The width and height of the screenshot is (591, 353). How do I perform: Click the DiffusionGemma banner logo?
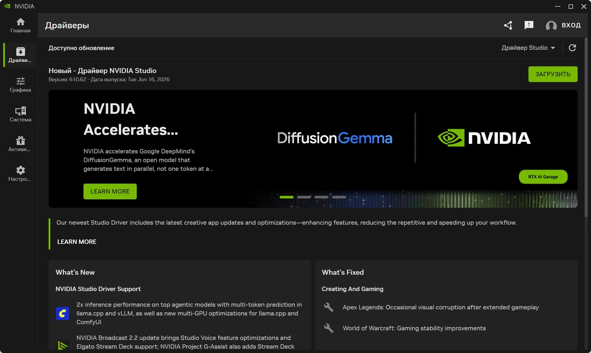(x=335, y=138)
